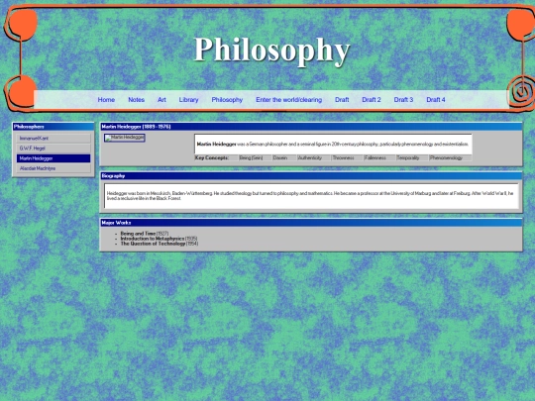Click the Authenticity concept cell
The width and height of the screenshot is (535, 401).
(x=314, y=157)
